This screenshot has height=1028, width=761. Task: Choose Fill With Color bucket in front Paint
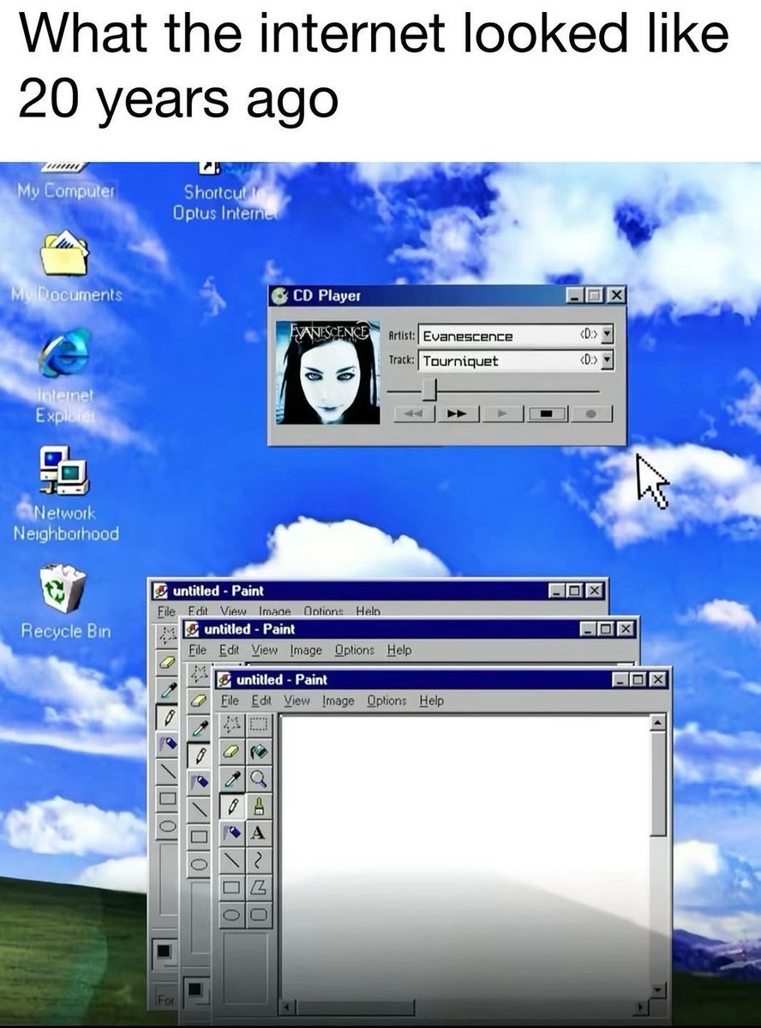[x=259, y=750]
